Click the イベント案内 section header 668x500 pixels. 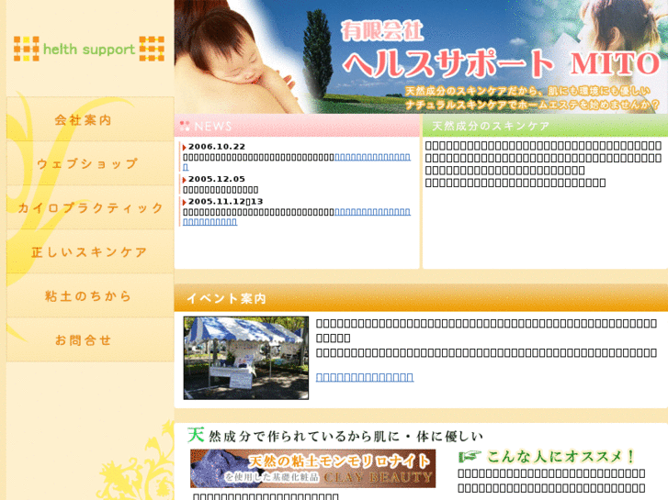click(x=421, y=298)
